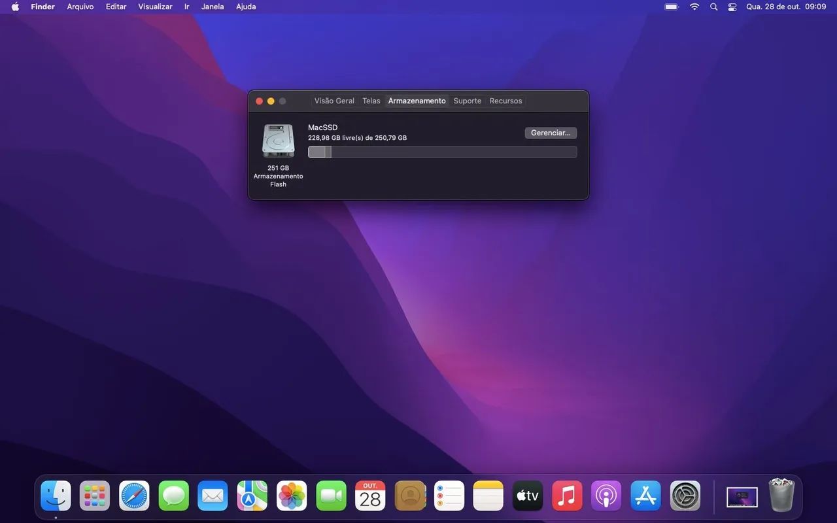837x523 pixels.
Task: Open System Preferences in the Dock
Action: (x=685, y=496)
